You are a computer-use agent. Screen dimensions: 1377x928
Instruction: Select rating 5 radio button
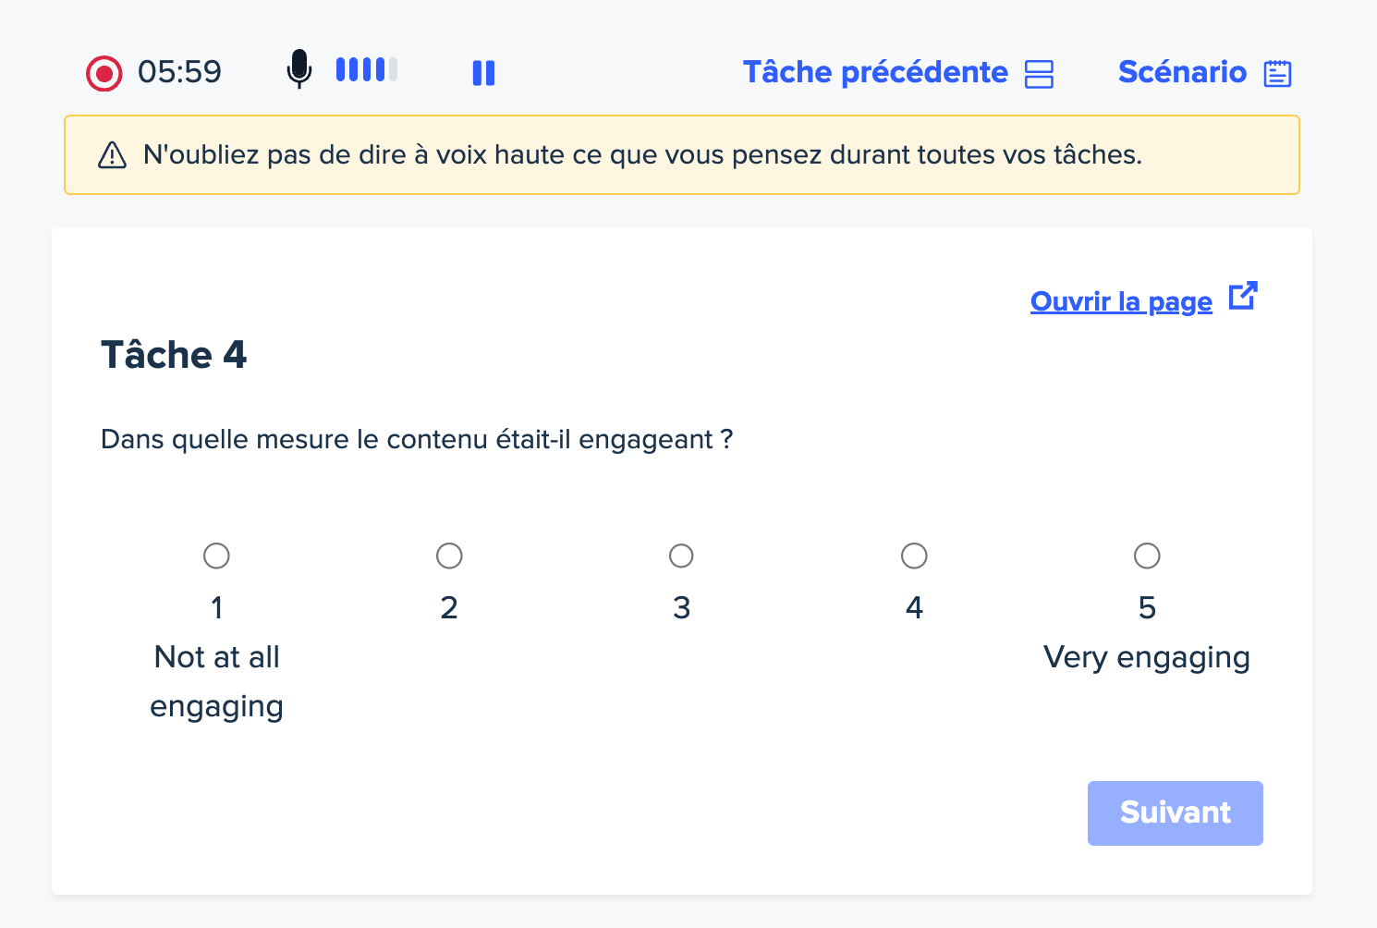point(1147,556)
